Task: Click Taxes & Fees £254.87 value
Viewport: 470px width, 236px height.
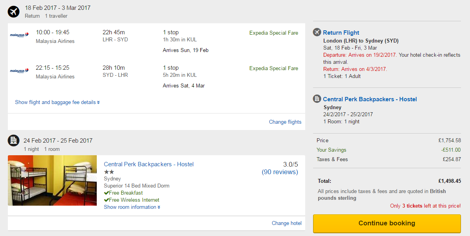Action: tap(452, 160)
